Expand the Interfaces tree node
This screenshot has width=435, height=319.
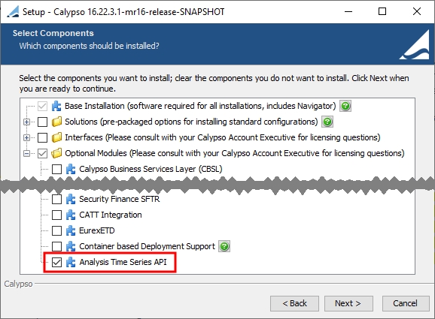tap(27, 137)
